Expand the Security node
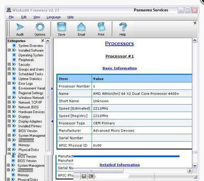This screenshot has height=181, width=204. coord(9,64)
